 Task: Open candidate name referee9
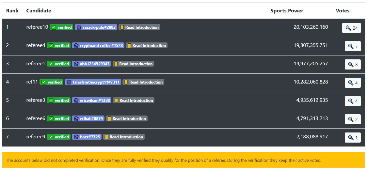pyautogui.click(x=36, y=137)
